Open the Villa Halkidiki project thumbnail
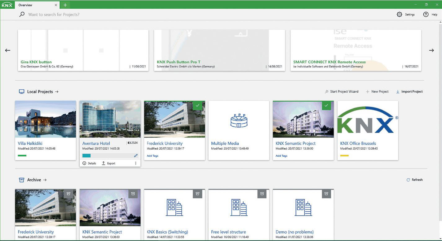The width and height of the screenshot is (442, 241). (46, 119)
